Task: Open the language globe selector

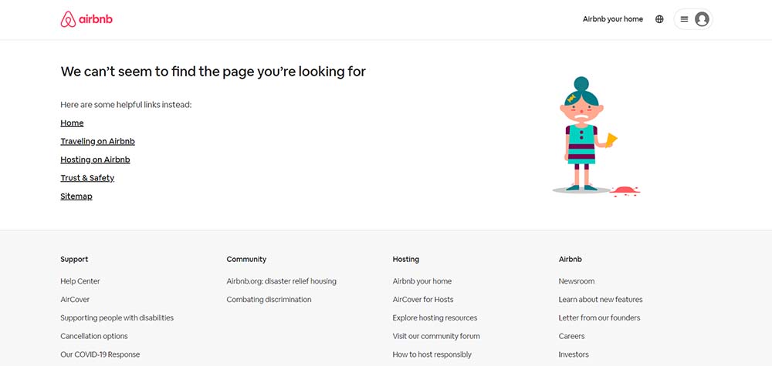Action: [659, 19]
